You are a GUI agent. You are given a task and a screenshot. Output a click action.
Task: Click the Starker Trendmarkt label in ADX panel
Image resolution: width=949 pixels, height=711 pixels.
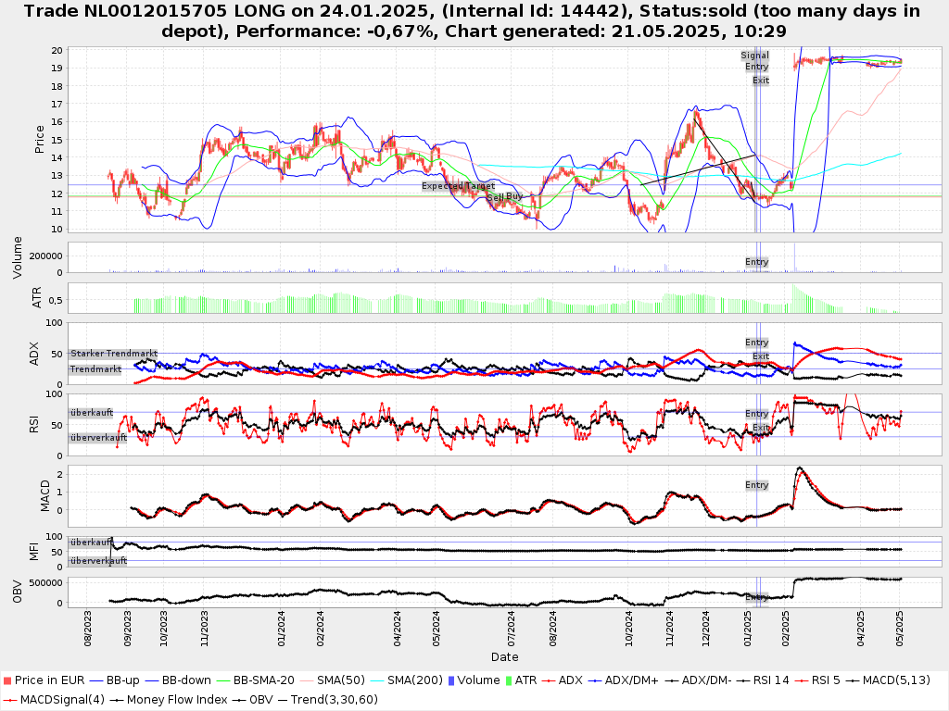pos(113,354)
